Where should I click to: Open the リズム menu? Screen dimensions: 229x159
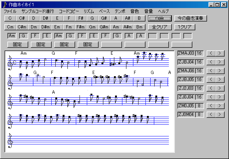(x=89, y=11)
